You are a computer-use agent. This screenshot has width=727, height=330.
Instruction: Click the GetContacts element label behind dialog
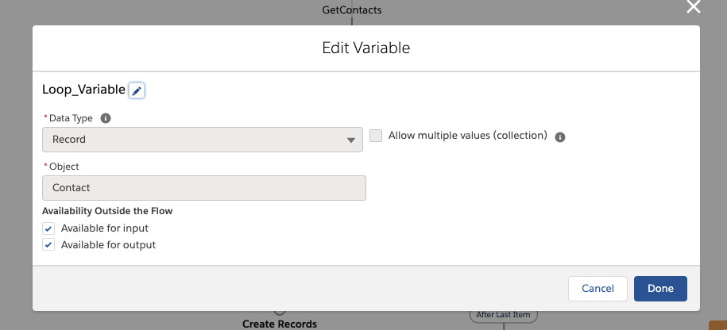(352, 10)
